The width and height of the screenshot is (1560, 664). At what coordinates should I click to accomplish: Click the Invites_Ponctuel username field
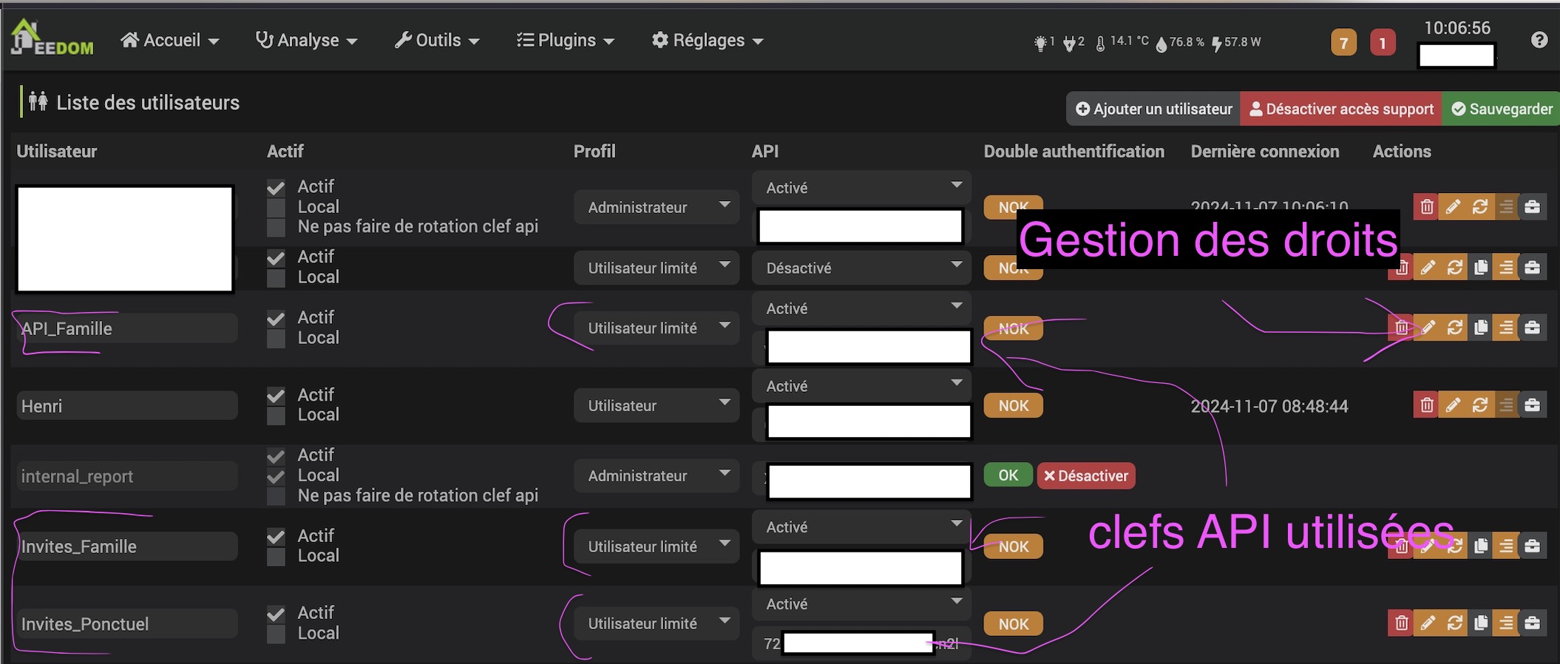[x=126, y=623]
